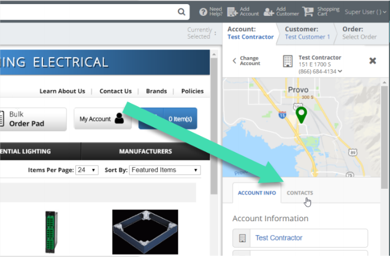This screenshot has width=390, height=257.
Task: Click the Bulk Order Pad button
Action: click(x=33, y=119)
